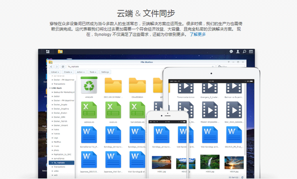Open the H003.jpg waterfall photo thumbnail

point(210,162)
